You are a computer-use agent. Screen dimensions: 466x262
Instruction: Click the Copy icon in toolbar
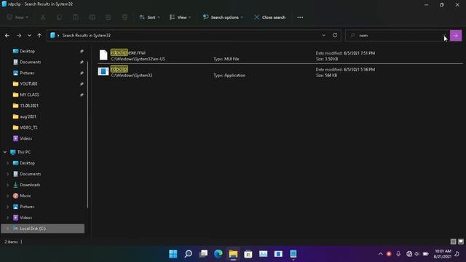click(60, 17)
